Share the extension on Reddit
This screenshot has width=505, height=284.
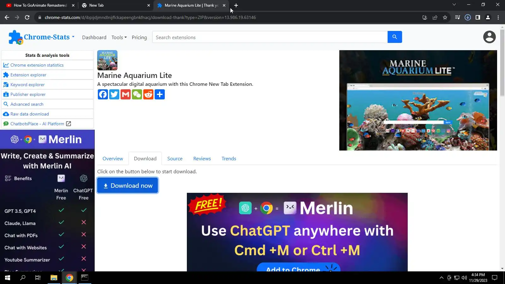[148, 94]
